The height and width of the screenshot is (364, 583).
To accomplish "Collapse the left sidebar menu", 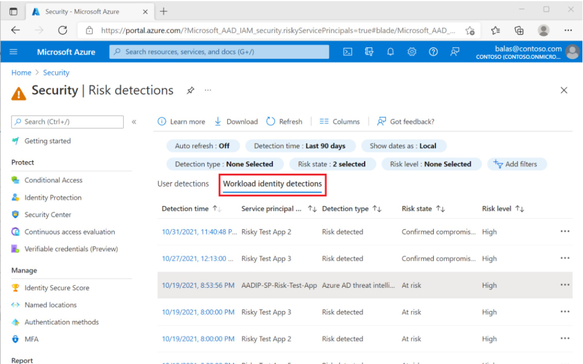I will (134, 122).
